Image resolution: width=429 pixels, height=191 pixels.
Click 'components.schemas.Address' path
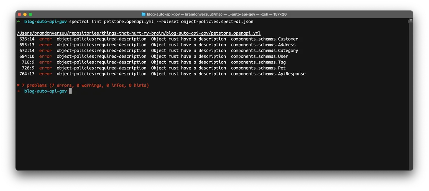point(263,45)
